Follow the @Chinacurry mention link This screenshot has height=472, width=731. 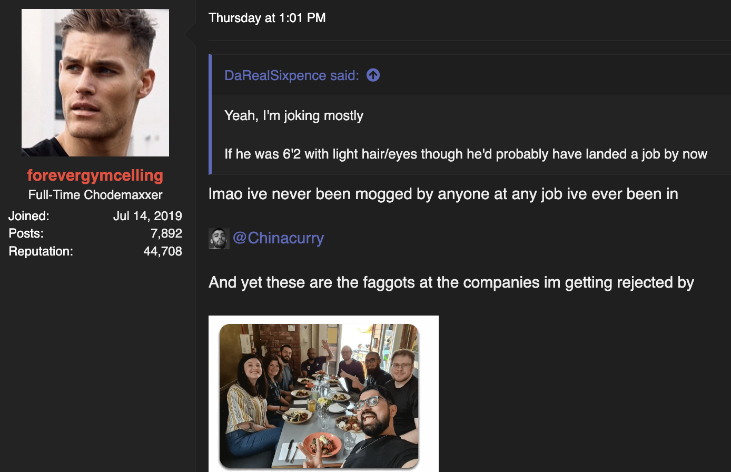[x=278, y=238]
